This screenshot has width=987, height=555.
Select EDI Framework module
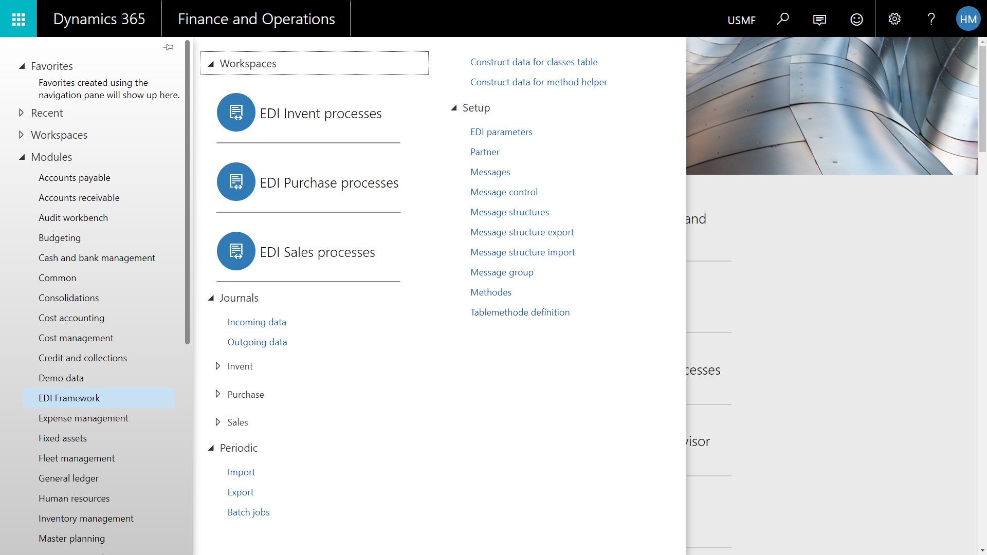(x=99, y=398)
